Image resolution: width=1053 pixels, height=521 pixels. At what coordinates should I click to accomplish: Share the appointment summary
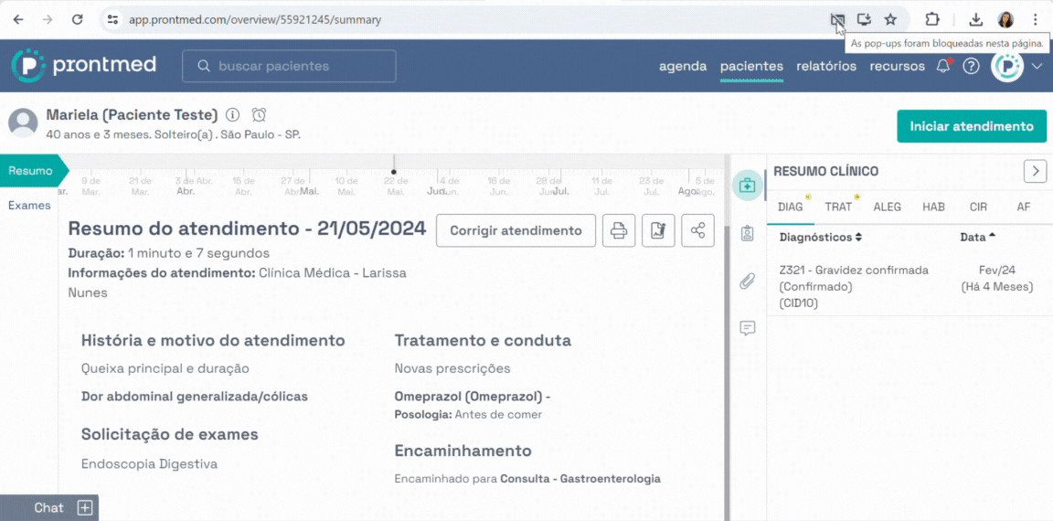click(x=697, y=230)
